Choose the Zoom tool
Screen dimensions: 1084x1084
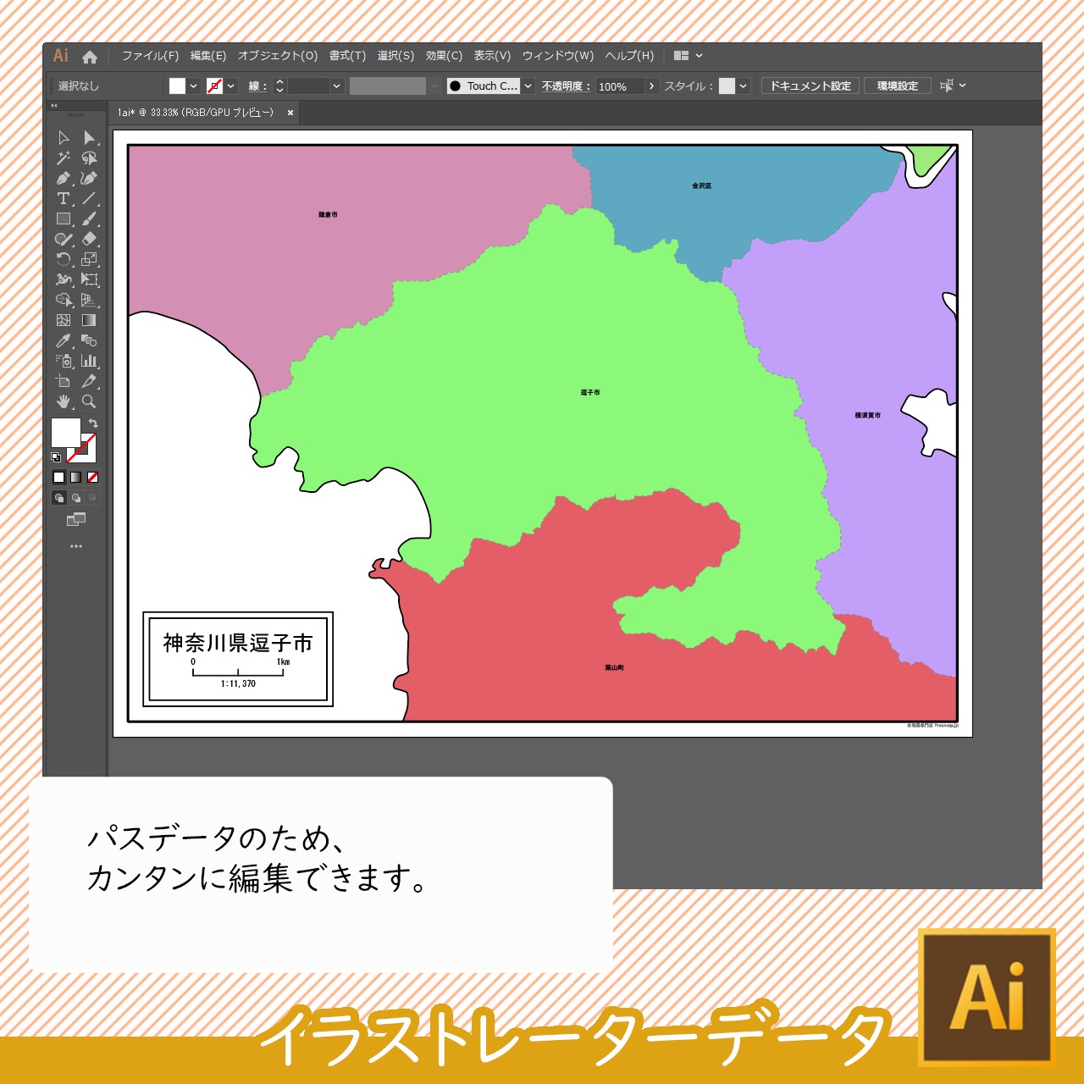(89, 401)
